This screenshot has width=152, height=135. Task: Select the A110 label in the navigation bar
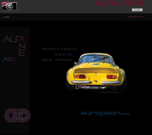(x=6, y=17)
